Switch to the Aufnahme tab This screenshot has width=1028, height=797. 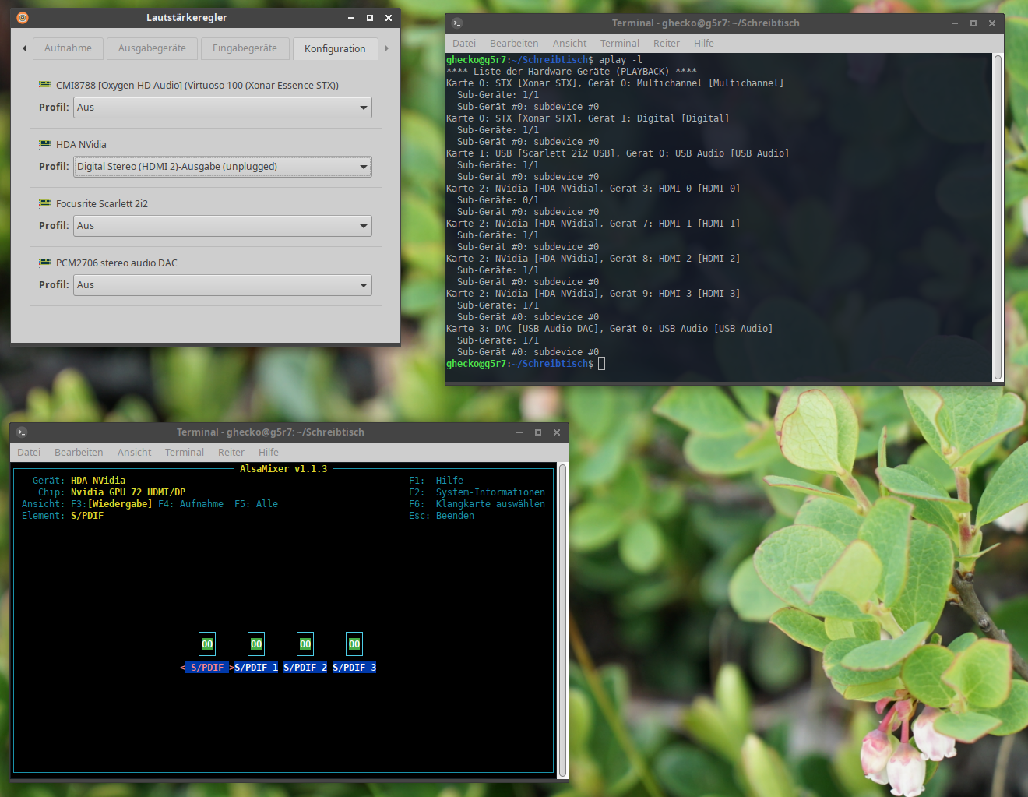(68, 48)
